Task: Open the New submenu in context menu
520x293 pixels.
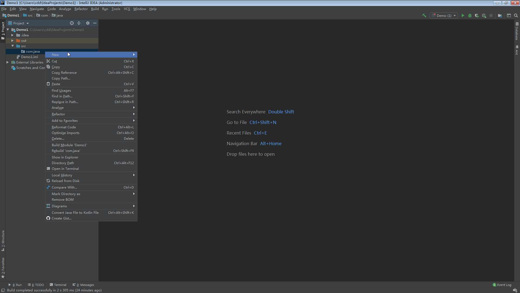Action: (x=91, y=55)
